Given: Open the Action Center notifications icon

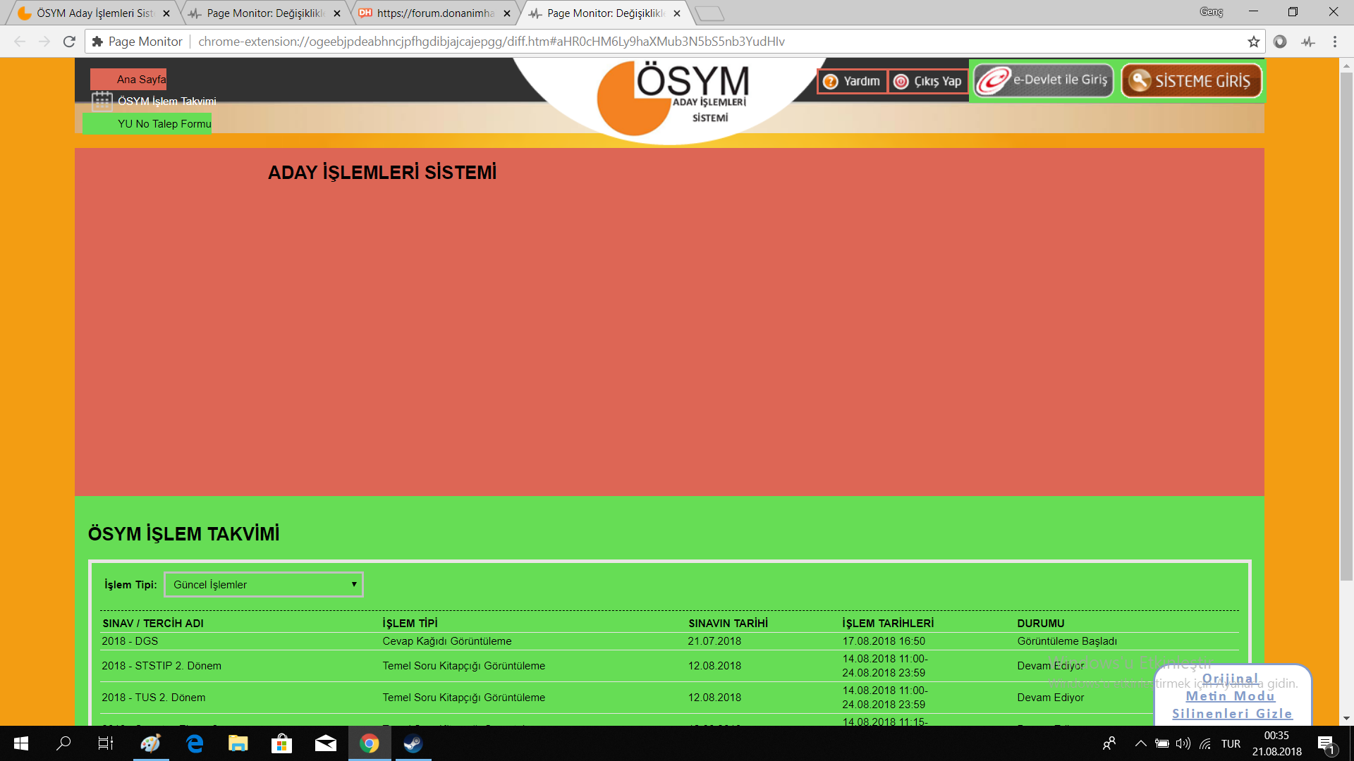Looking at the screenshot, I should pos(1326,743).
